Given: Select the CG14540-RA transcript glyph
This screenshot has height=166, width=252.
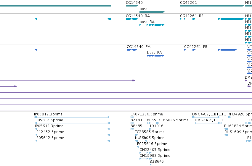Looking at the screenshot, I should 132,19.
